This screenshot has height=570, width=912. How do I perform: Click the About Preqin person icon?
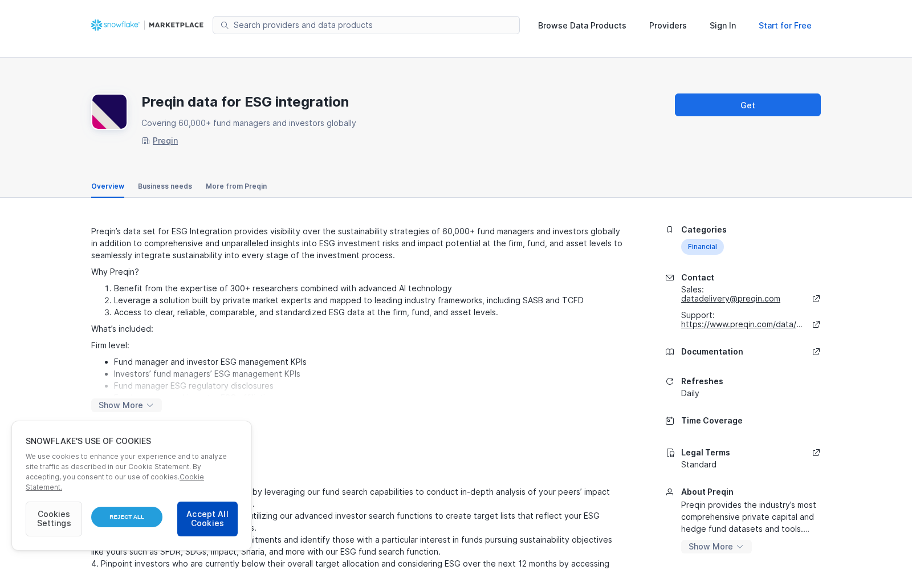(x=670, y=492)
